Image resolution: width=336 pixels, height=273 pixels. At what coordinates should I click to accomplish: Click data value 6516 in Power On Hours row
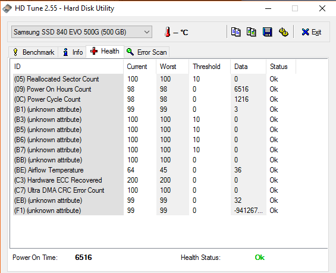pos(241,89)
